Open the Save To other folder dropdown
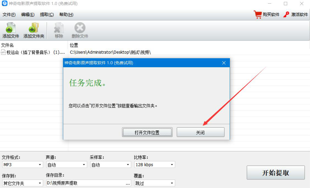The image size is (310, 188). pyautogui.click(x=23, y=183)
